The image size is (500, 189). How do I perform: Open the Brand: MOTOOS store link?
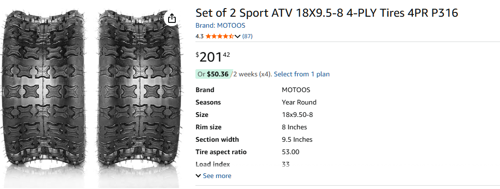[x=220, y=25]
